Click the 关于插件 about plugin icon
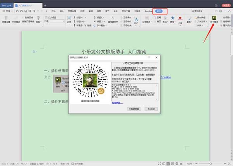This screenshot has width=233, height=166. 214,19
